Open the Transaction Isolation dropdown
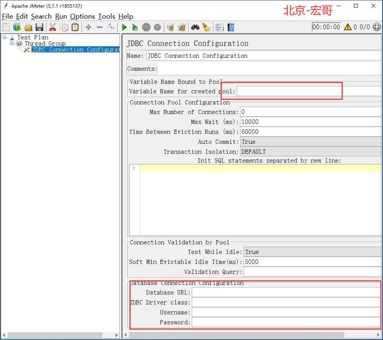The image size is (383, 340). 311,152
